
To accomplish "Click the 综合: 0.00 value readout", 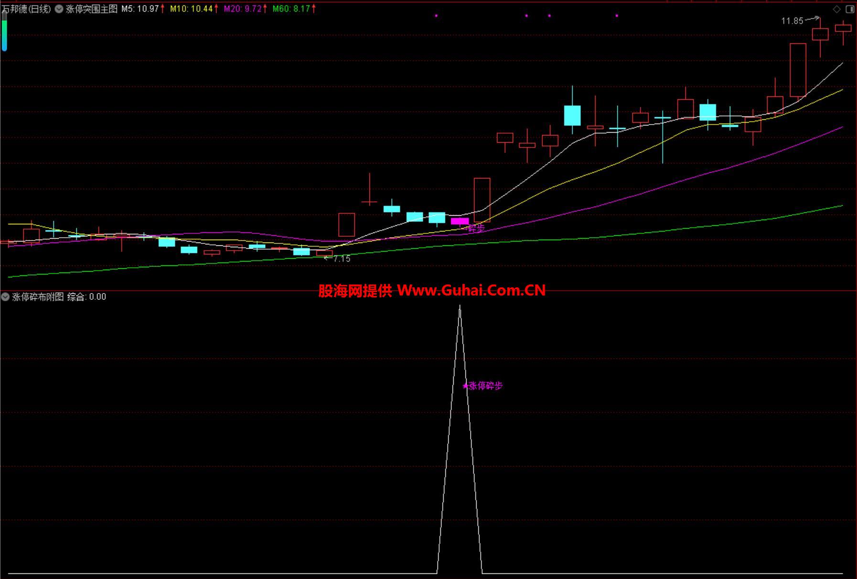I will point(86,297).
